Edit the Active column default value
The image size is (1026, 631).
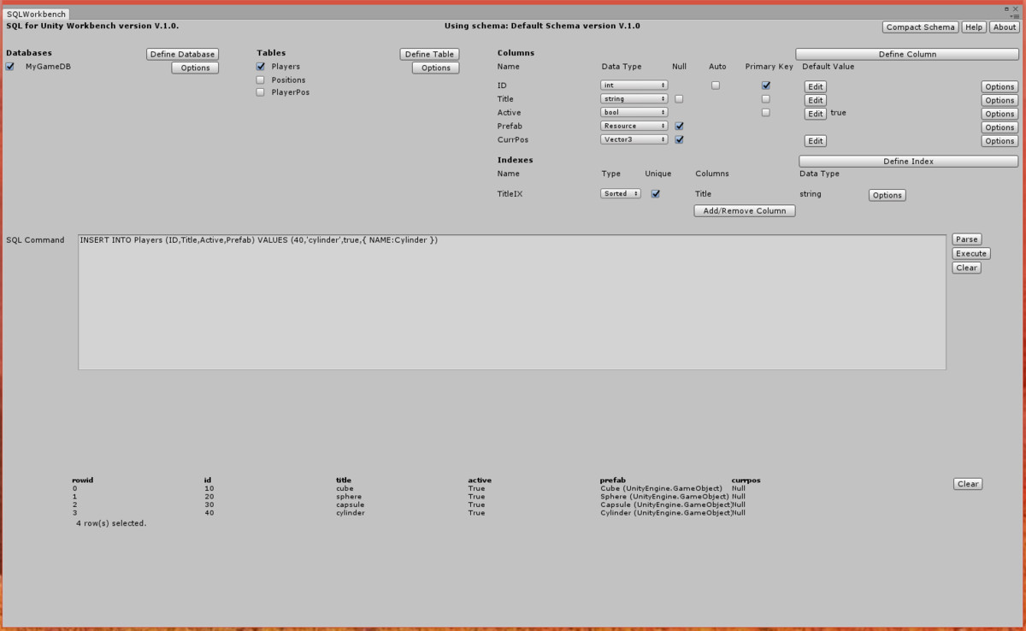816,114
